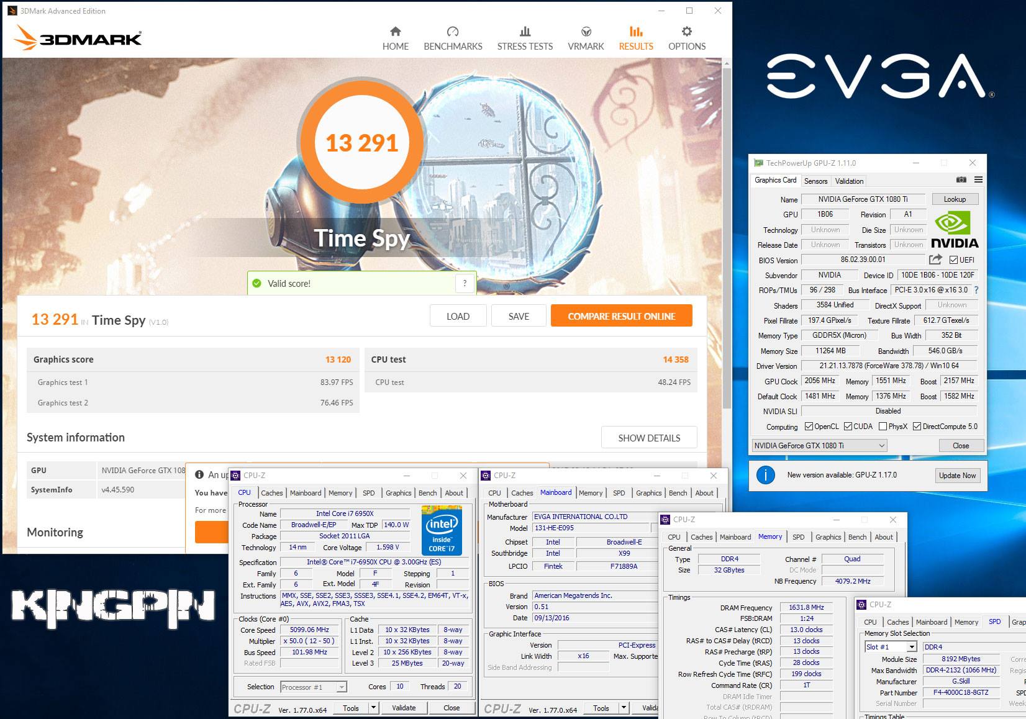
Task: Open the SPD tab in the CPU-Z CPU window
Action: coord(368,493)
